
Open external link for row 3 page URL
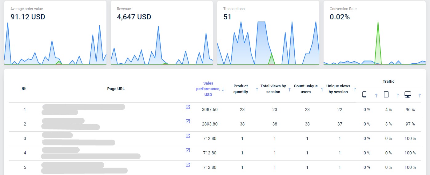[188, 136]
